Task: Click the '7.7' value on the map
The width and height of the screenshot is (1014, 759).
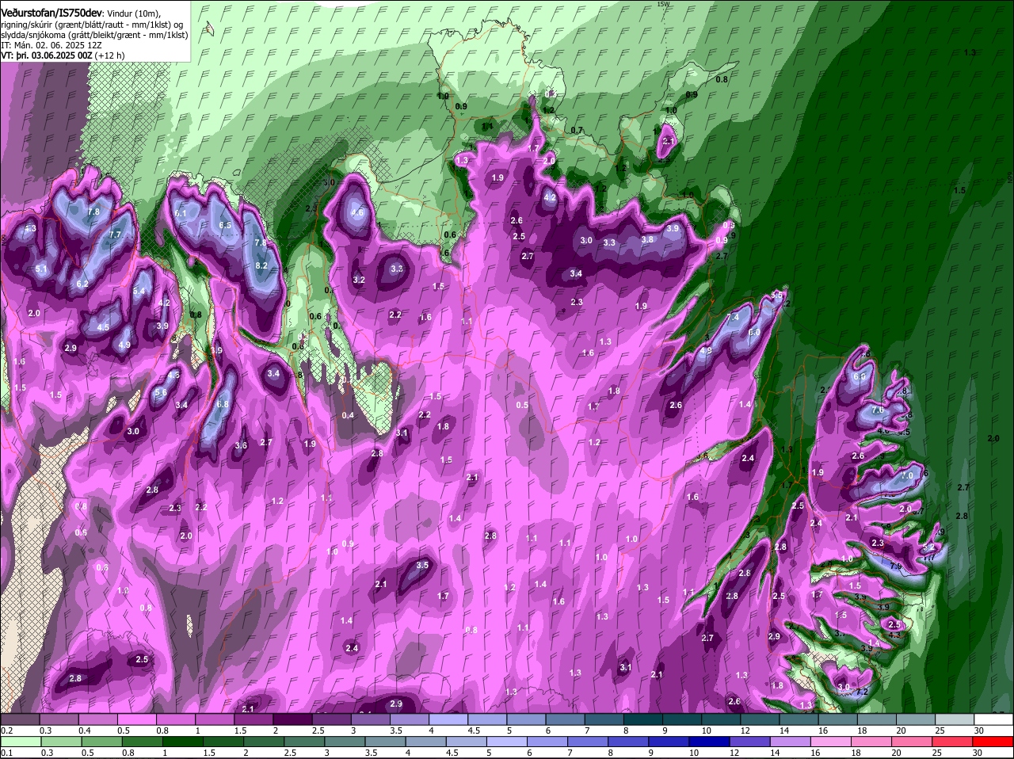Action: 115,235
